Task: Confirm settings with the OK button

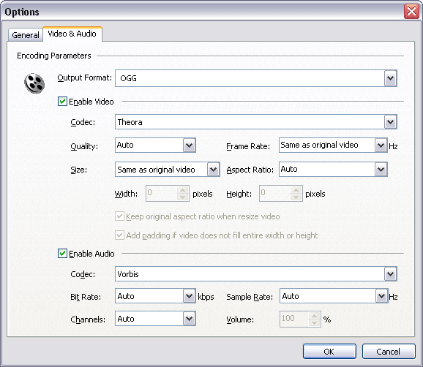Action: click(329, 352)
